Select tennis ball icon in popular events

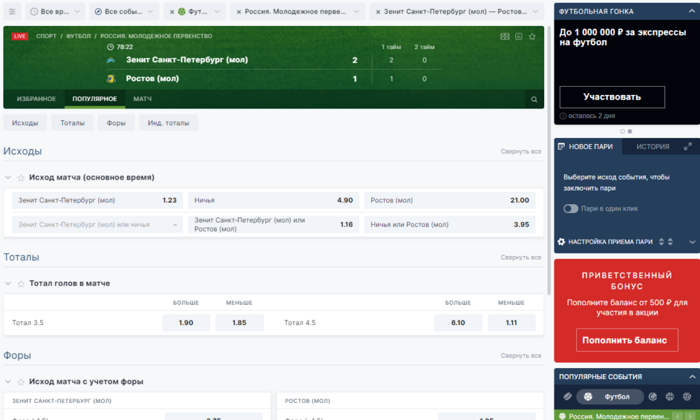[653, 396]
